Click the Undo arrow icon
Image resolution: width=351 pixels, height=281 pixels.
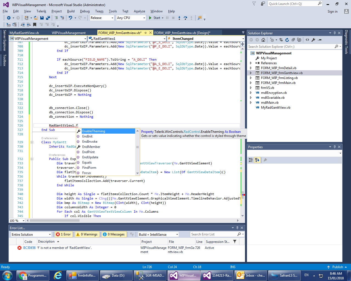tap(70, 18)
